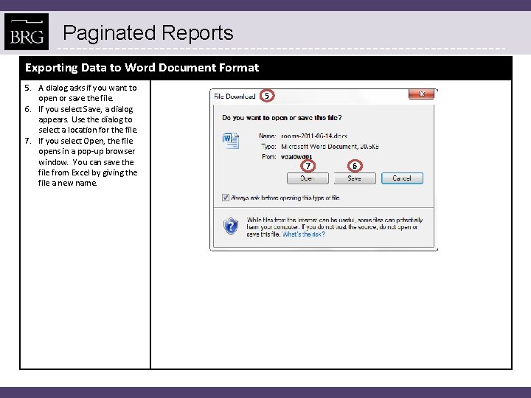
Task: Untick 'Always ask before opening this type of file'
Action: pos(225,198)
